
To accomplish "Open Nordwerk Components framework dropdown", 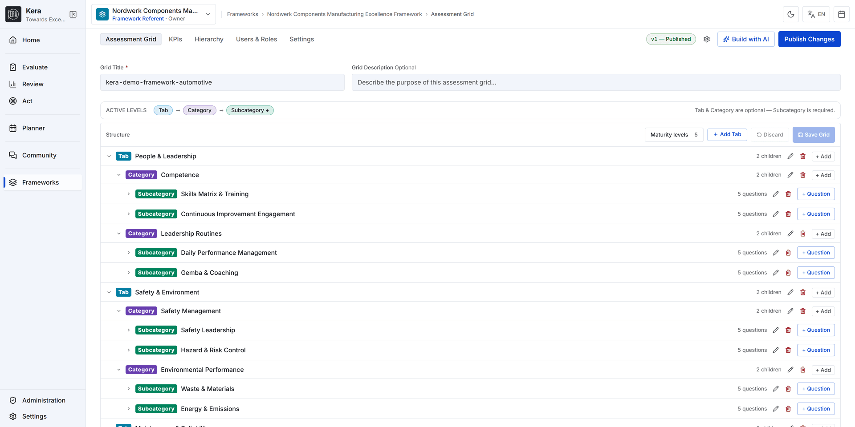I will (154, 14).
